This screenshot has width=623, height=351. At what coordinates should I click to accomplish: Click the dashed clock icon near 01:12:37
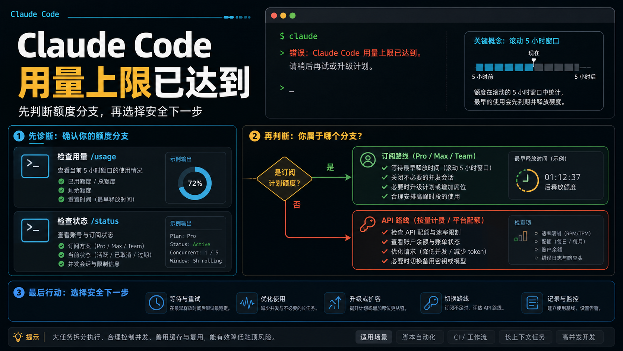point(527,181)
